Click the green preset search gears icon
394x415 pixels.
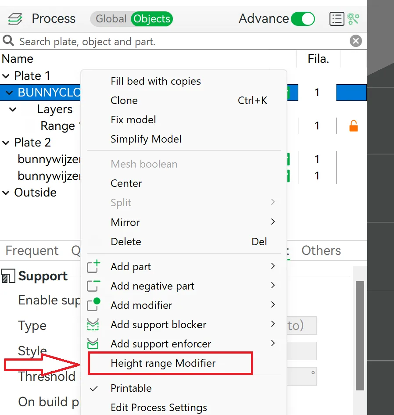point(354,19)
